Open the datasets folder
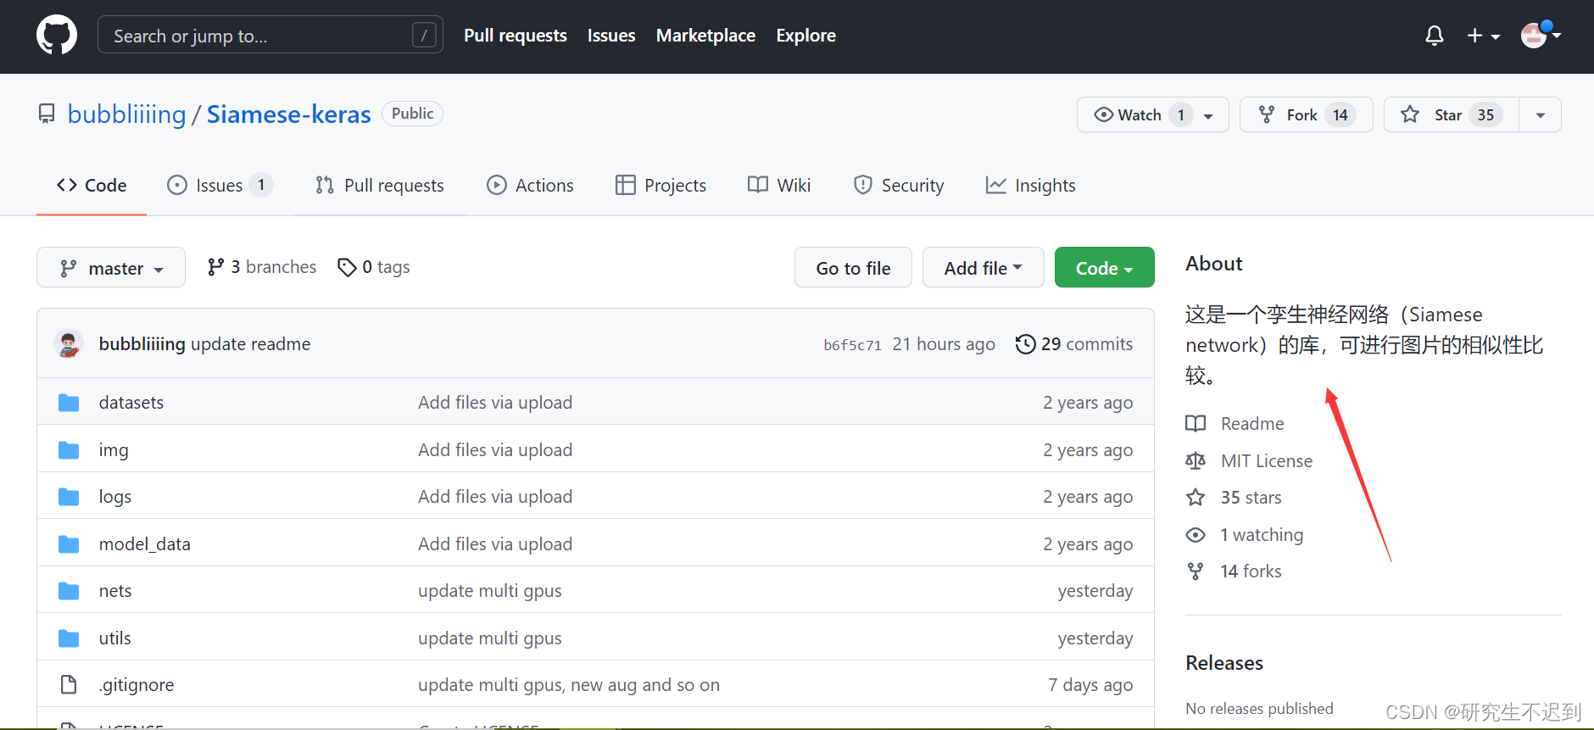The height and width of the screenshot is (730, 1594). point(131,403)
